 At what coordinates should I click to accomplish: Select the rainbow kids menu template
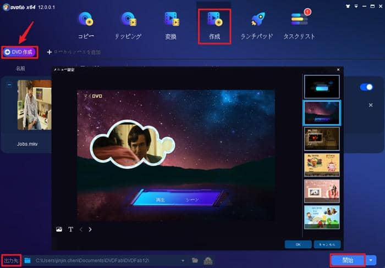click(322, 217)
